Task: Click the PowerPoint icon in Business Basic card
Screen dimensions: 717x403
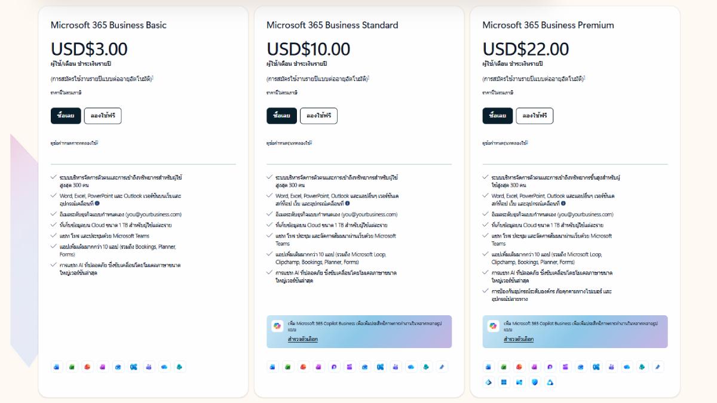Action: pos(88,367)
